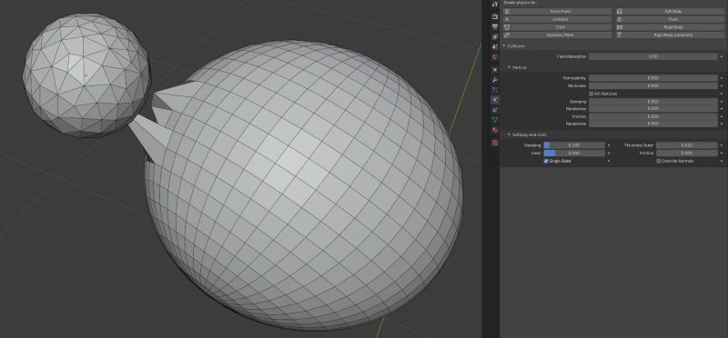
Task: Click the Stickiness value field
Action: pyautogui.click(x=653, y=85)
